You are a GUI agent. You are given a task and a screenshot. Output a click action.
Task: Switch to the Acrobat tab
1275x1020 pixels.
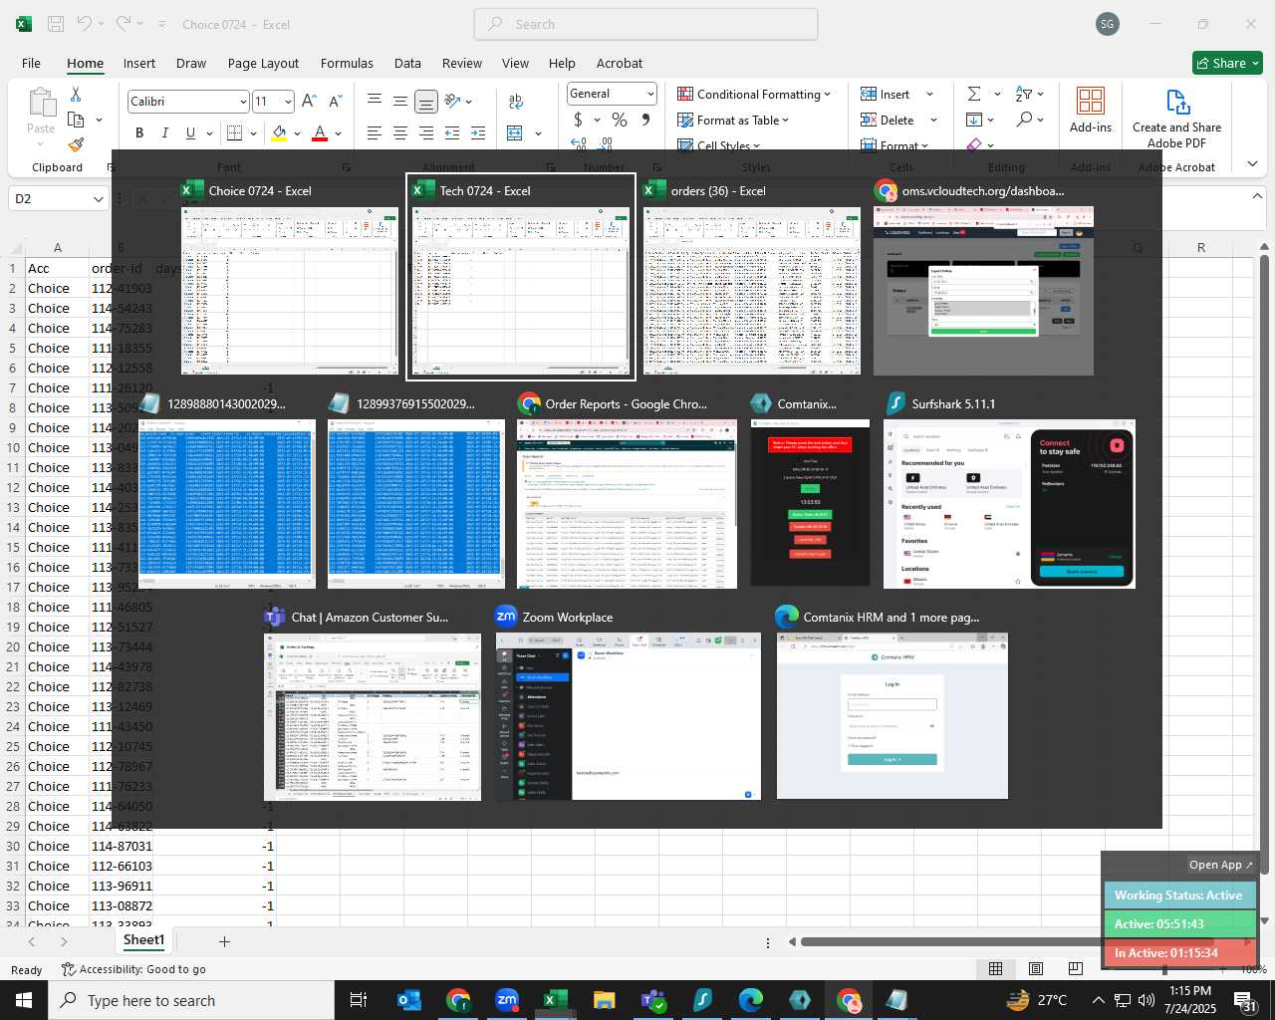[x=620, y=63]
